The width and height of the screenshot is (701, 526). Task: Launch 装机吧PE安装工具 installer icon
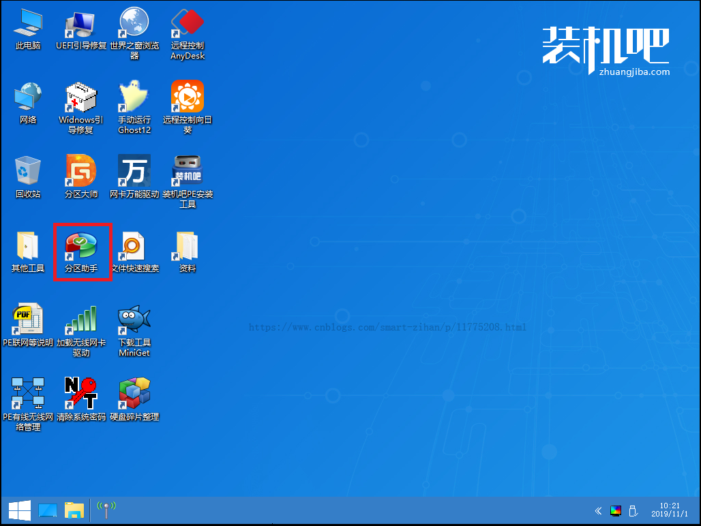[188, 172]
